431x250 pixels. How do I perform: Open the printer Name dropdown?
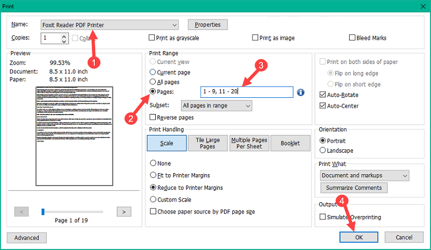pyautogui.click(x=173, y=25)
